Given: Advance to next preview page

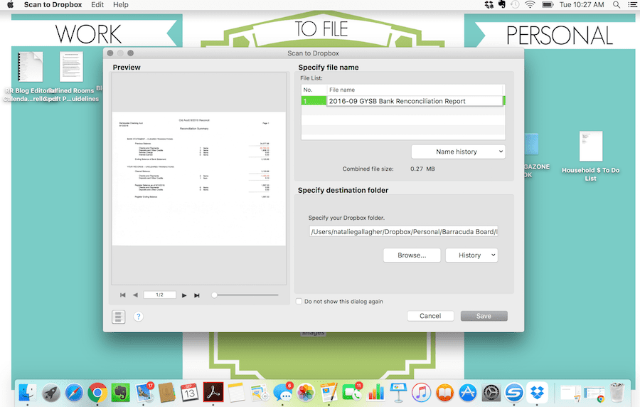Looking at the screenshot, I should click(184, 295).
